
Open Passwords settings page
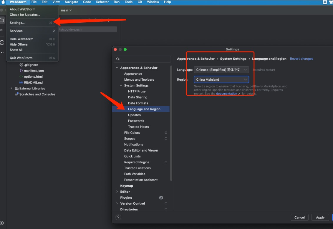coord(136,121)
